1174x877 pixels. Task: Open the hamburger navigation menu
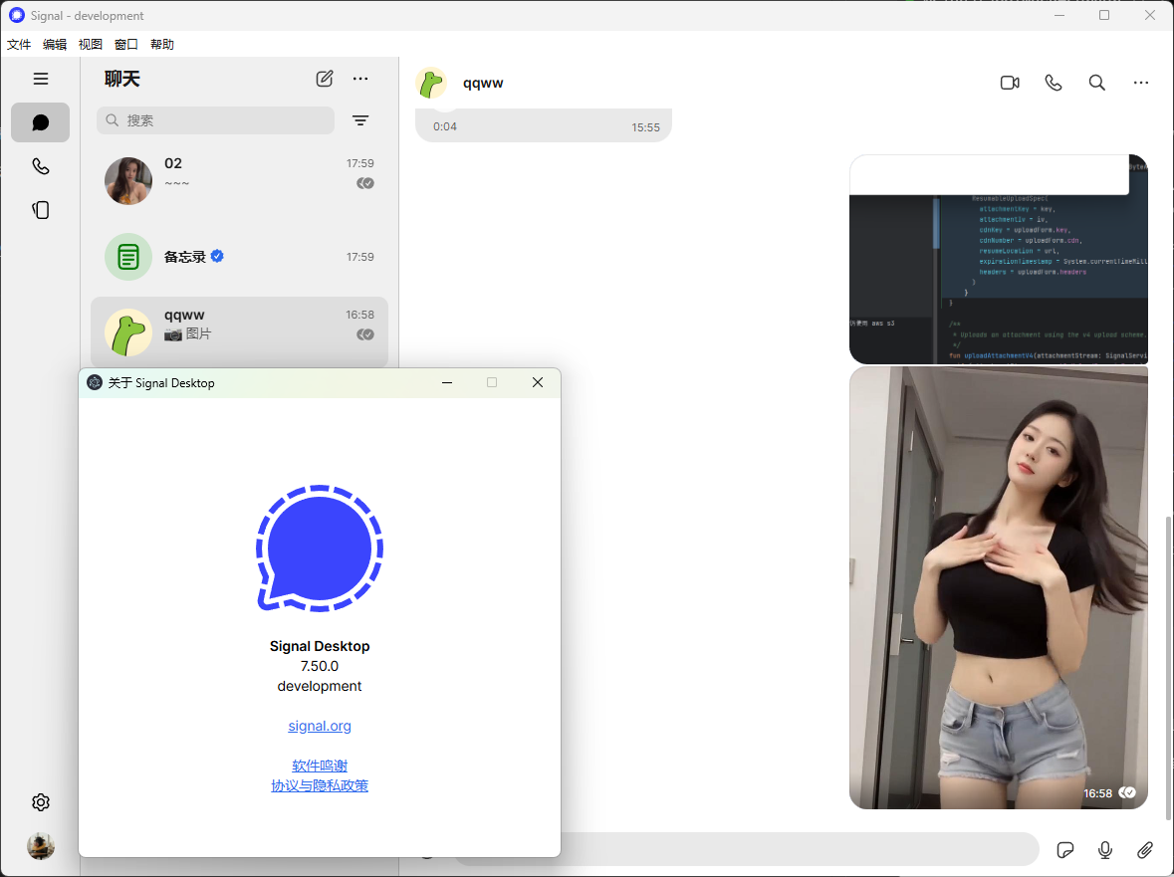click(x=41, y=79)
